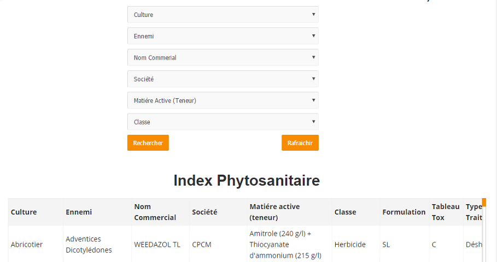Viewport: 497px width, 262px height.
Task: Select the Matiére active (teneur) header
Action: pos(289,212)
